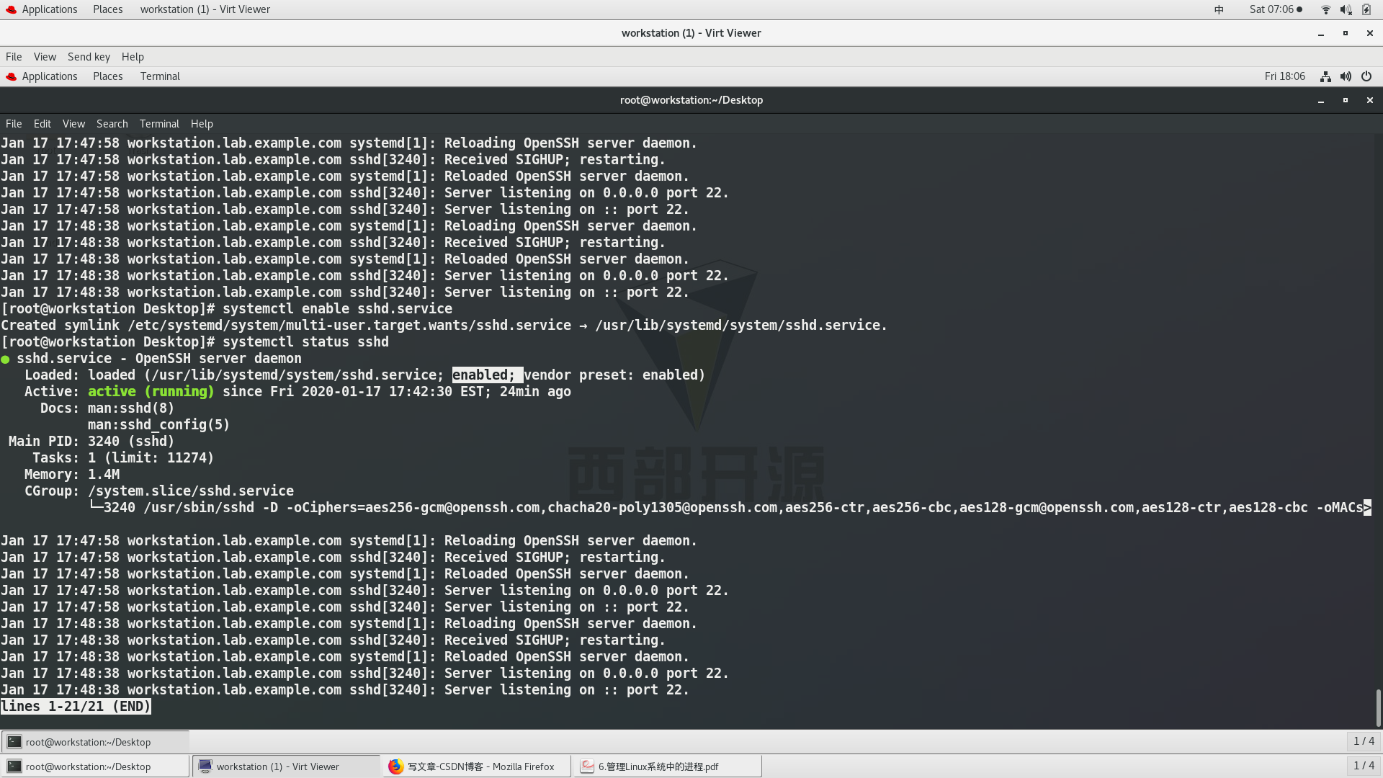Click host taskbar Virt Viewer button
The width and height of the screenshot is (1383, 778).
pos(285,766)
